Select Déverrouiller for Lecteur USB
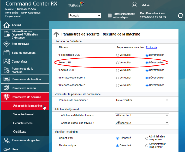185x152 pixels. (x=147, y=70)
